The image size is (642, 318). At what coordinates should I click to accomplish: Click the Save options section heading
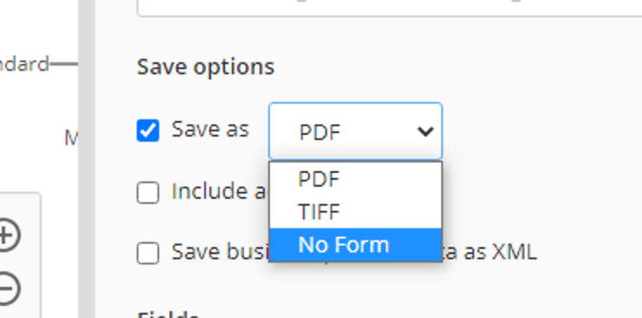pyautogui.click(x=206, y=67)
